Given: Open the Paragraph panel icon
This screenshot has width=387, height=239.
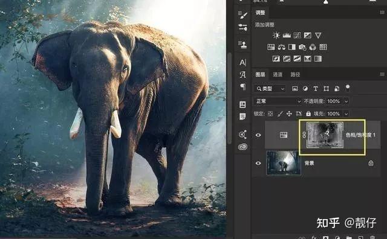Looking at the screenshot, I should point(242,86).
